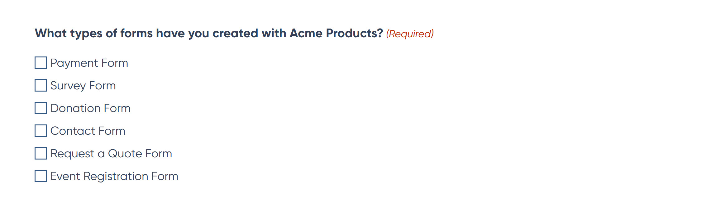Click the "Donation Form" label text
Screen dimensions: 707x207
point(90,108)
